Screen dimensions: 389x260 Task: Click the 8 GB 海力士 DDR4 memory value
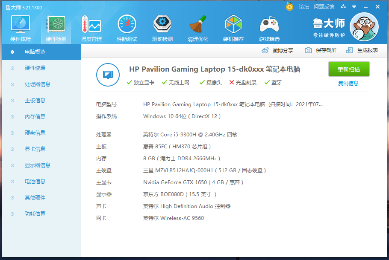coord(182,159)
